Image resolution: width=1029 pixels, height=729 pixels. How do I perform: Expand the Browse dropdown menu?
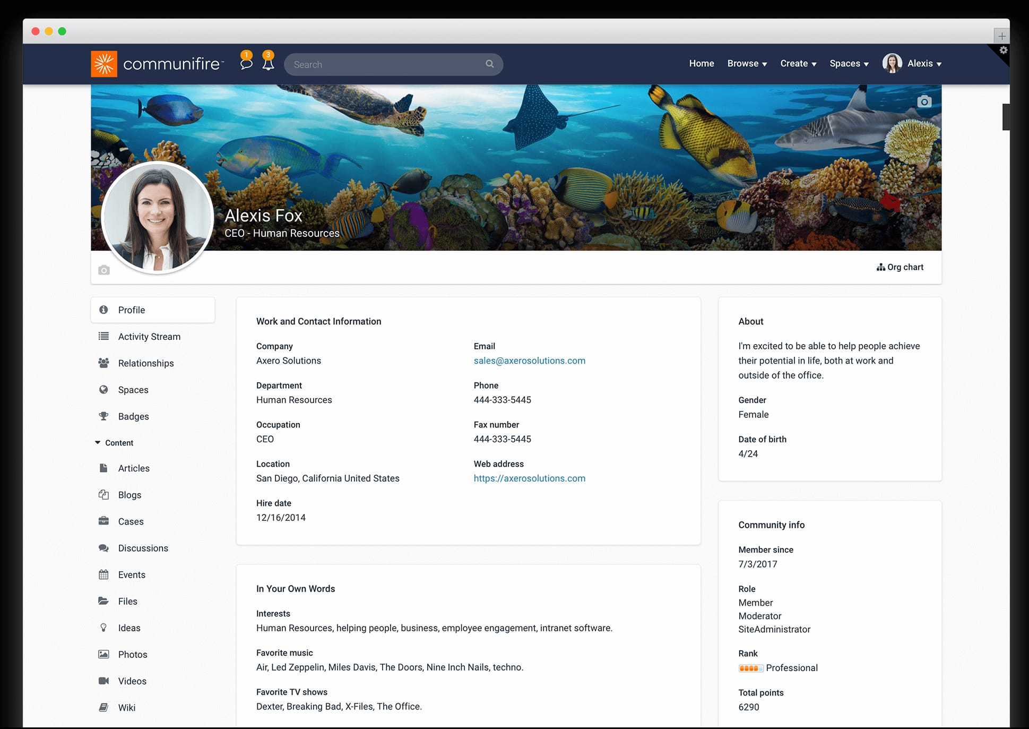point(747,63)
